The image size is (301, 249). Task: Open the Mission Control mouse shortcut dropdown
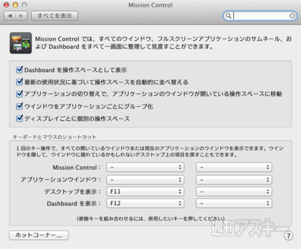[234, 167]
